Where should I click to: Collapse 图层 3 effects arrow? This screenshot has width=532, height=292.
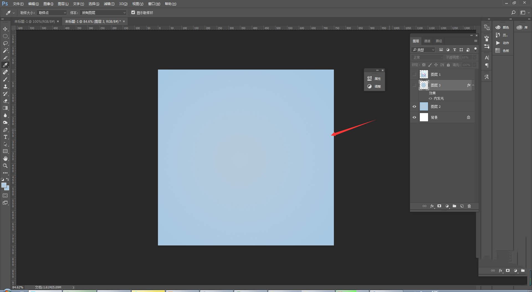(x=473, y=85)
